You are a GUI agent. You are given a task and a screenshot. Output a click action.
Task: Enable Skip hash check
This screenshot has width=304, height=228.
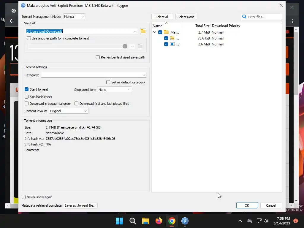pos(26,96)
